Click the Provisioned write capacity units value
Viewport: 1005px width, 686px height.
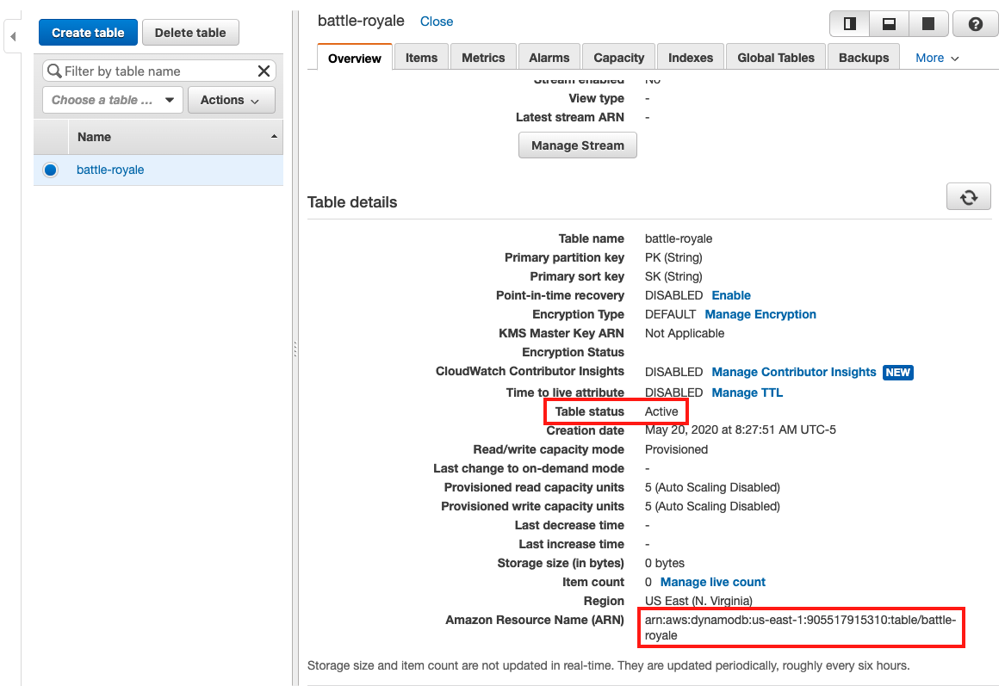pyautogui.click(x=712, y=507)
